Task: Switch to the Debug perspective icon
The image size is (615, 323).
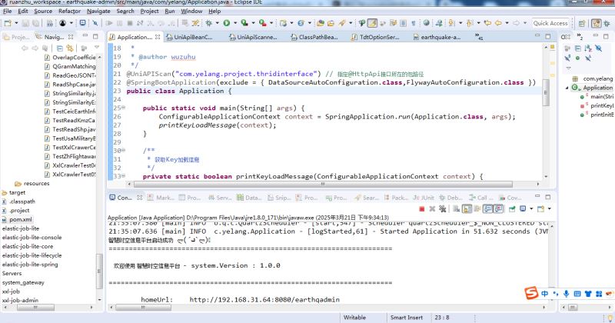Action: pos(607,24)
